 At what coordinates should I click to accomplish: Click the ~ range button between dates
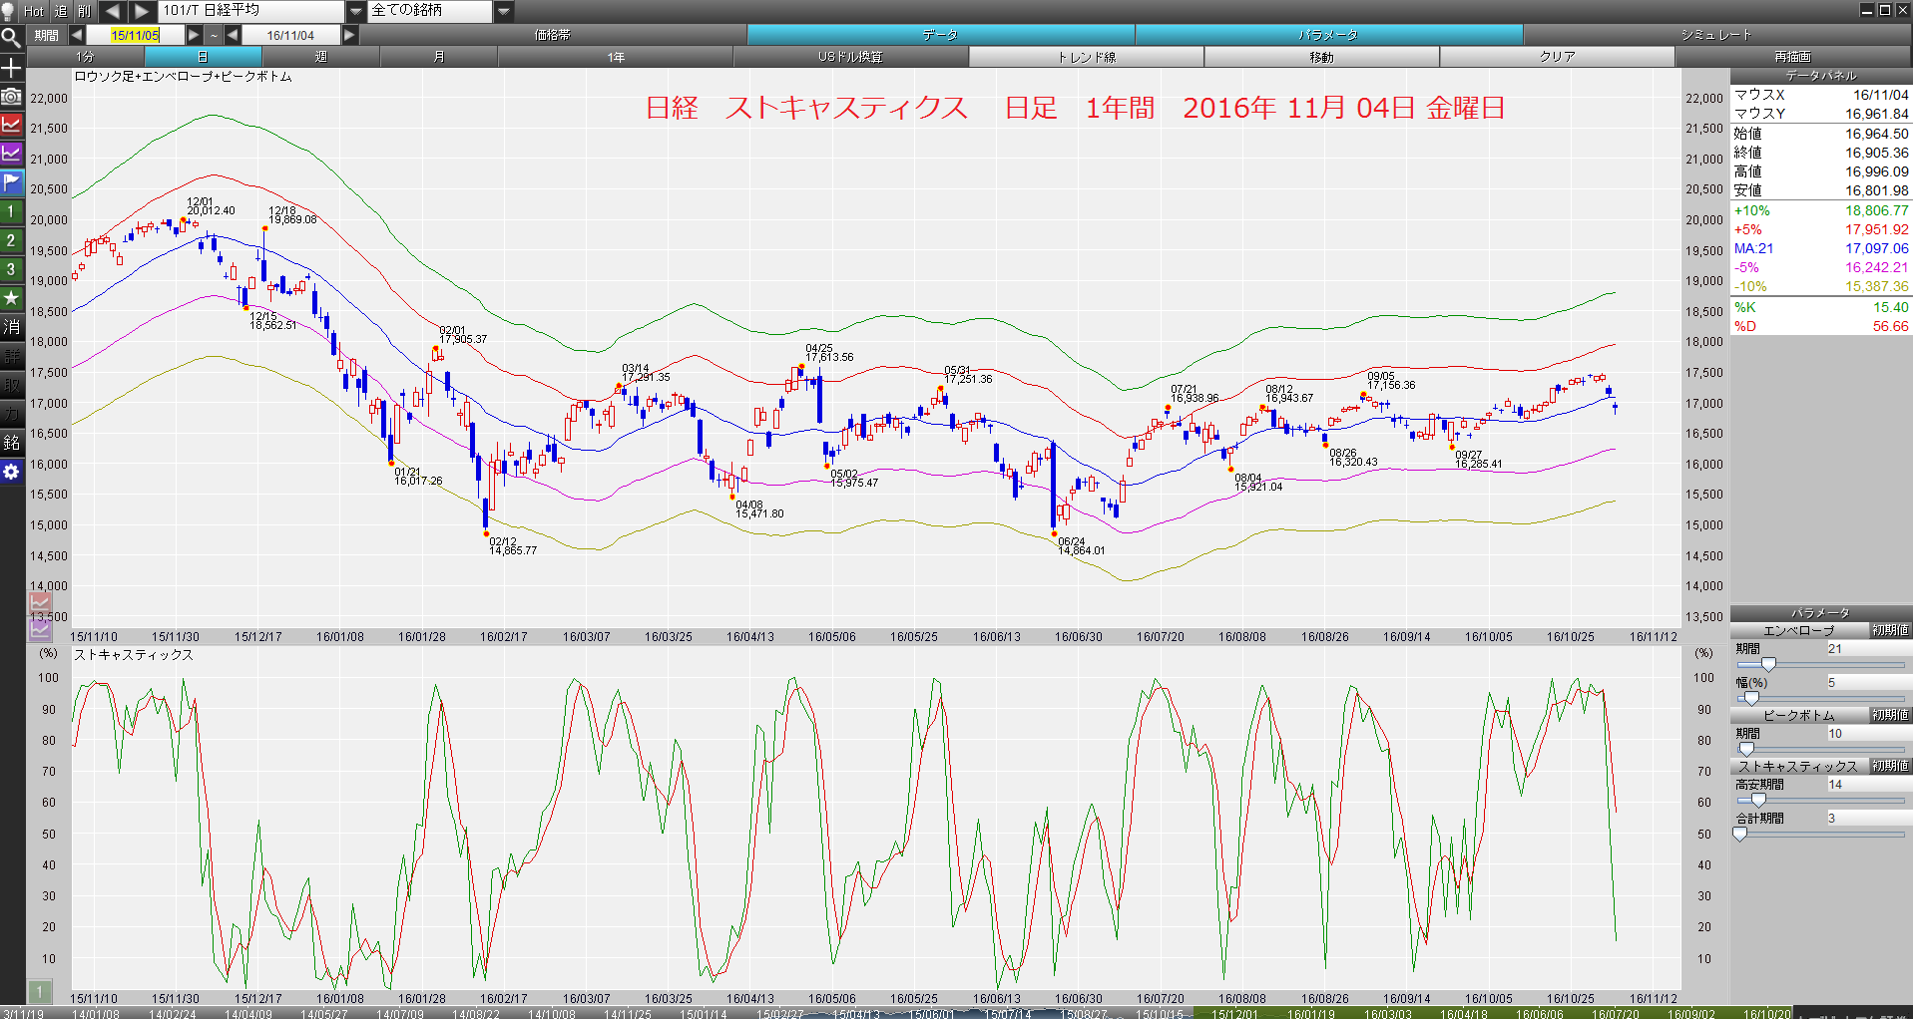click(x=214, y=35)
